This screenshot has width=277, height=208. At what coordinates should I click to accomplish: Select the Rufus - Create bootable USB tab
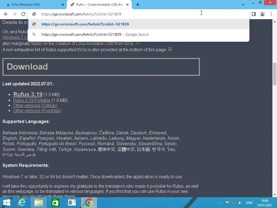point(99,5)
